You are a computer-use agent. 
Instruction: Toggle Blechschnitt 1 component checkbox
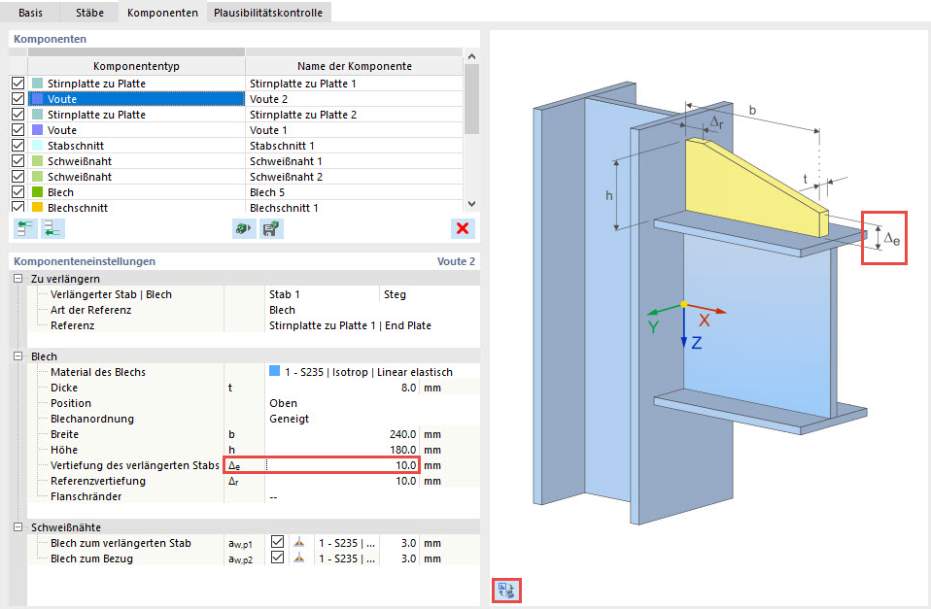point(18,207)
